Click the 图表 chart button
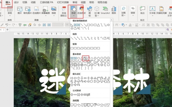The image size is (172, 107). click(114, 11)
